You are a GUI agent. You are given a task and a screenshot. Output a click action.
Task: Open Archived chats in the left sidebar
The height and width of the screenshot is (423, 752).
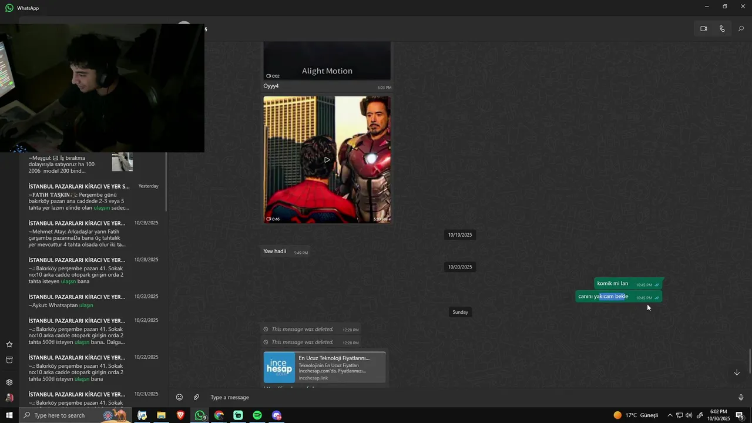(9, 360)
